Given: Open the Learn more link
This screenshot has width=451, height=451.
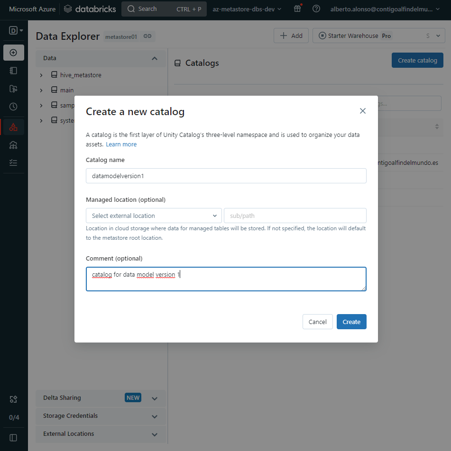Looking at the screenshot, I should point(121,144).
